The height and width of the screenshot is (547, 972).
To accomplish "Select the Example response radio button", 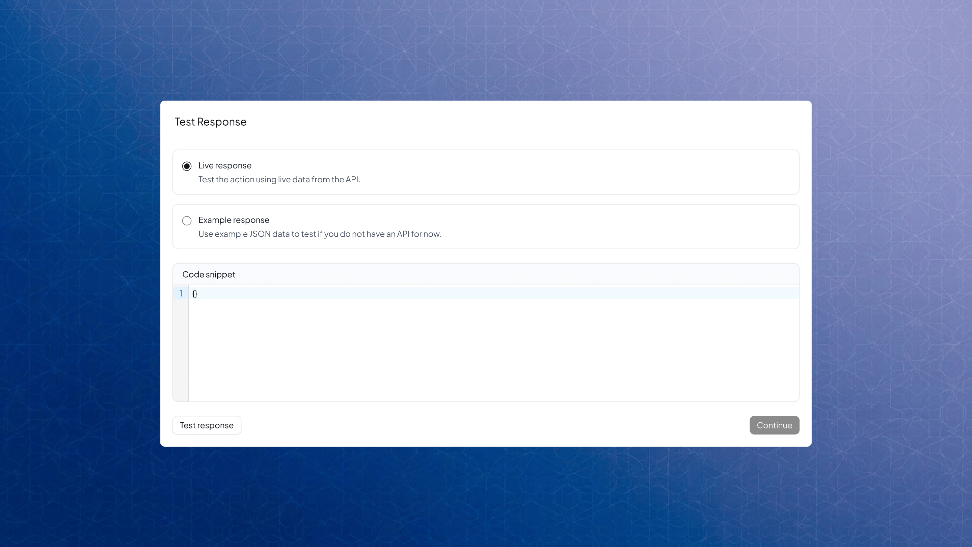I will point(187,221).
